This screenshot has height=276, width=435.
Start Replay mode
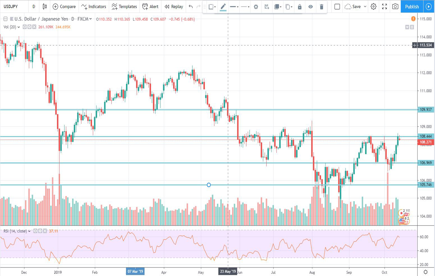[174, 6]
